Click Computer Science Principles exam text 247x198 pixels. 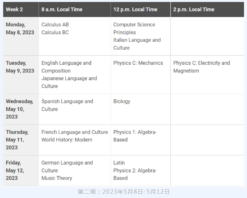pos(134,28)
